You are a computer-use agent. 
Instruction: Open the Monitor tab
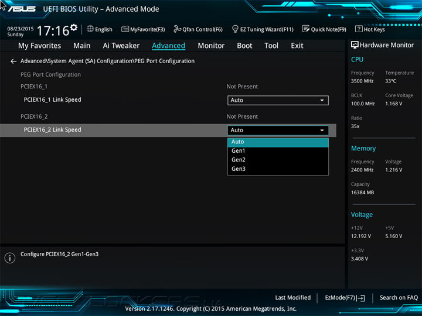point(211,46)
